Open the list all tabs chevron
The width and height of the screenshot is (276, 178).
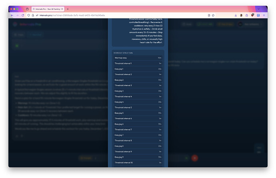click(x=258, y=9)
